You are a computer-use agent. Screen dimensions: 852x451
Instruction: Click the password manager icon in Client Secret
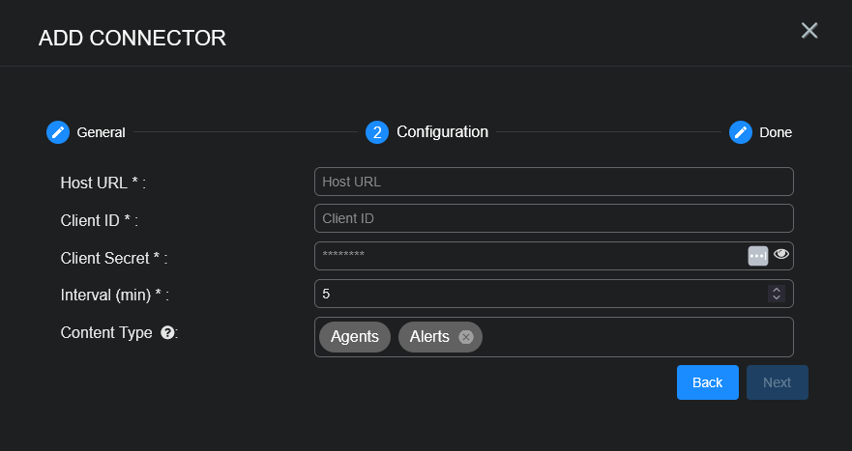tap(757, 255)
